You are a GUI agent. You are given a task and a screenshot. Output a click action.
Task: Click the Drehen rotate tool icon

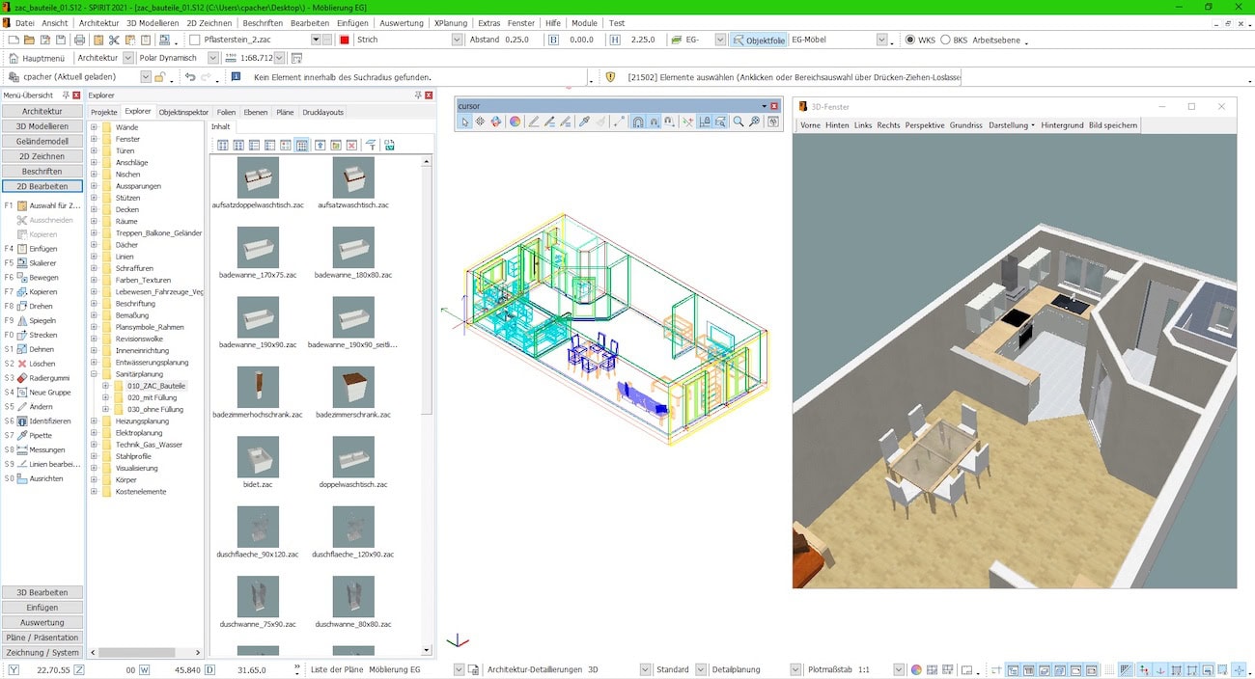click(x=21, y=306)
